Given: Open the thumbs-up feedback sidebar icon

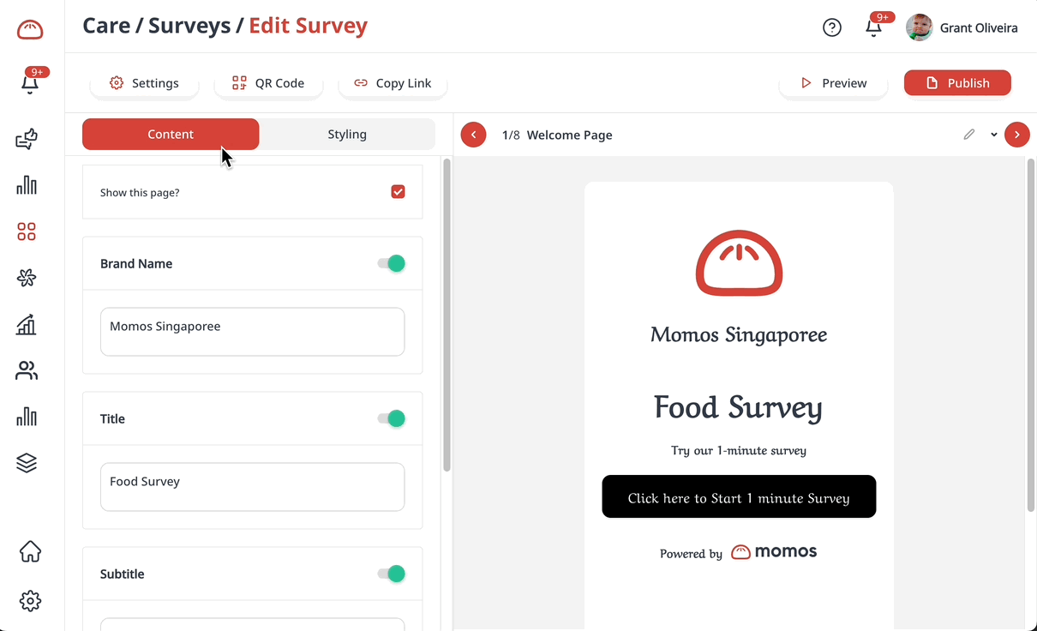Looking at the screenshot, I should (x=27, y=139).
